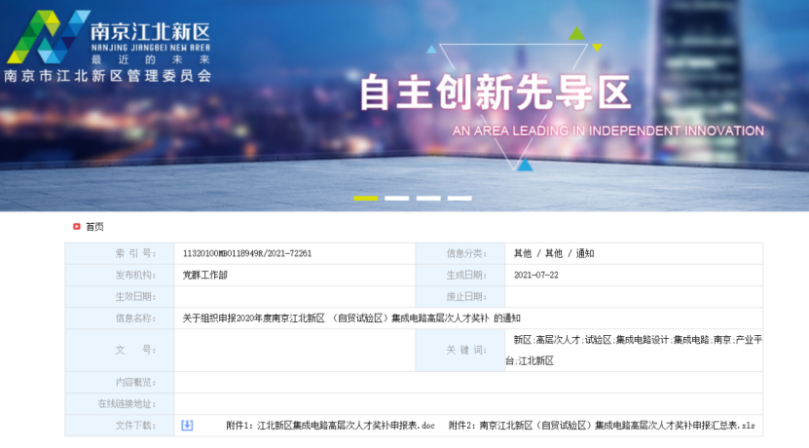Click the generation date 2021-07-22
This screenshot has width=809, height=448.
[x=536, y=275]
